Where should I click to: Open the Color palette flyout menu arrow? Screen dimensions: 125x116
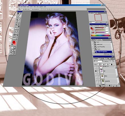coord(108,25)
